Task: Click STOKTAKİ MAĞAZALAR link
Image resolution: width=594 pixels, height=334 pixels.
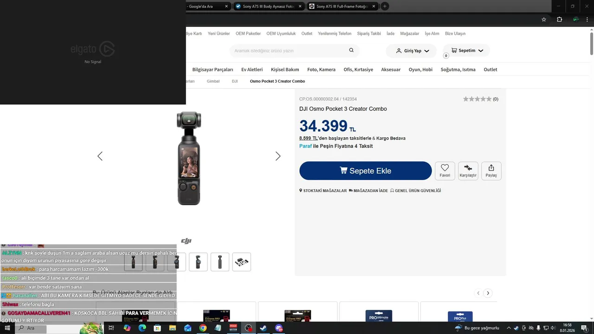Action: [323, 191]
